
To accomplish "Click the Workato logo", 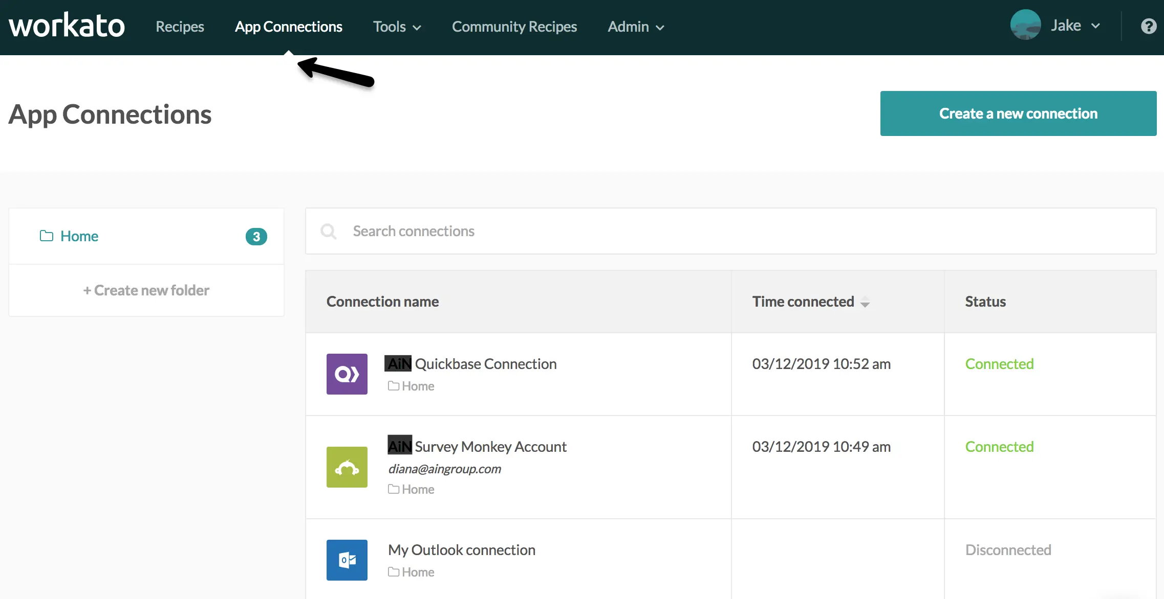I will click(67, 26).
